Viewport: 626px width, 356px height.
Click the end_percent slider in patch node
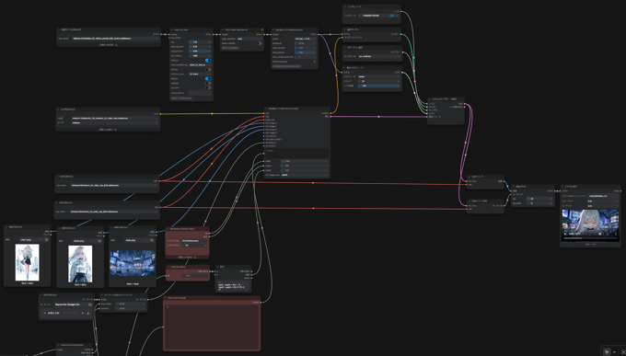click(200, 52)
